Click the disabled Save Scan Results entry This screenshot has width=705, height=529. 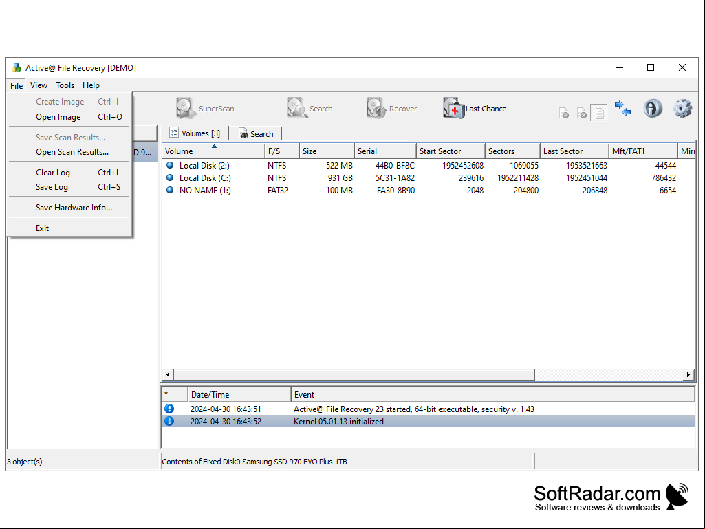[x=69, y=137]
